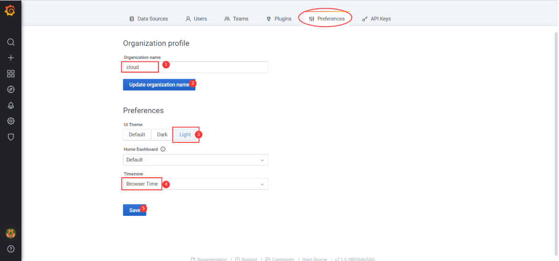This screenshot has height=261, width=559.
Task: Open the Help question mark icon
Action: point(11,249)
